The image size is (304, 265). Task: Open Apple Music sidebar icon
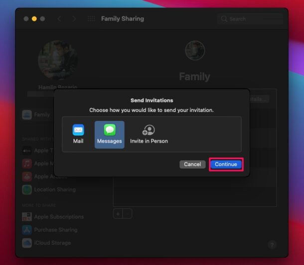point(27,164)
